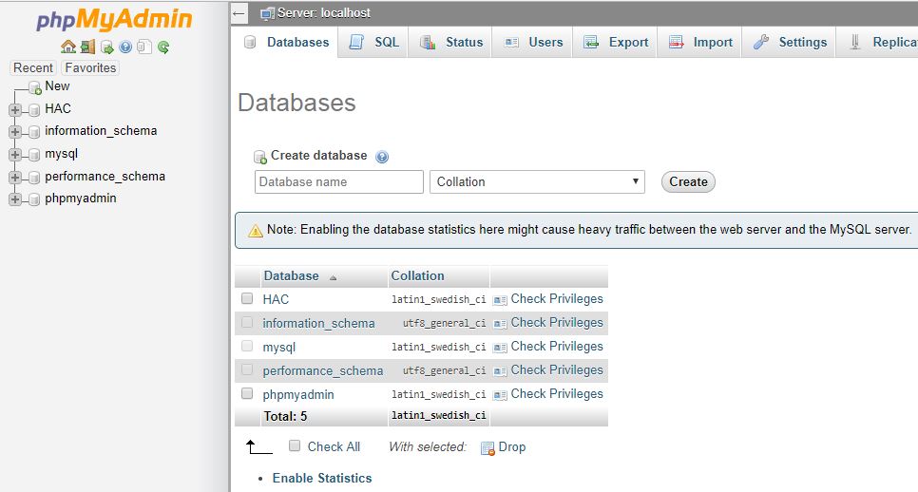Click the phpMyAdmin logo
This screenshot has height=492, width=918.
coord(114,19)
